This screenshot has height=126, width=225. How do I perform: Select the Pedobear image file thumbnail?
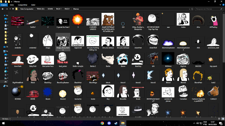point(108,19)
